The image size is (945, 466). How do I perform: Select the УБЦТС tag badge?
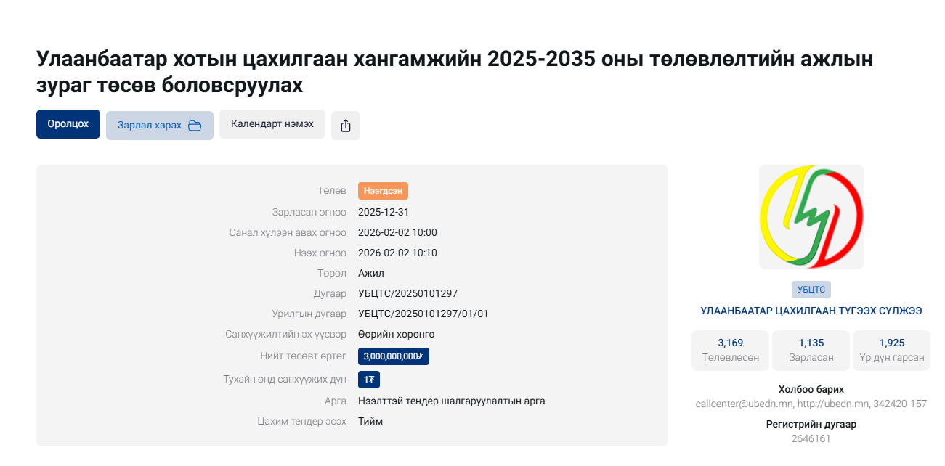[811, 289]
